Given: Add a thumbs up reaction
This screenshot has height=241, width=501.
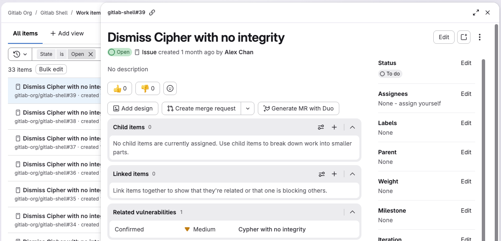Looking at the screenshot, I should coord(120,88).
